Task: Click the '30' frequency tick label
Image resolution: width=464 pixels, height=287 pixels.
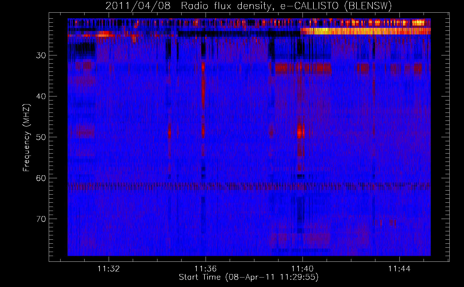Action: 41,55
